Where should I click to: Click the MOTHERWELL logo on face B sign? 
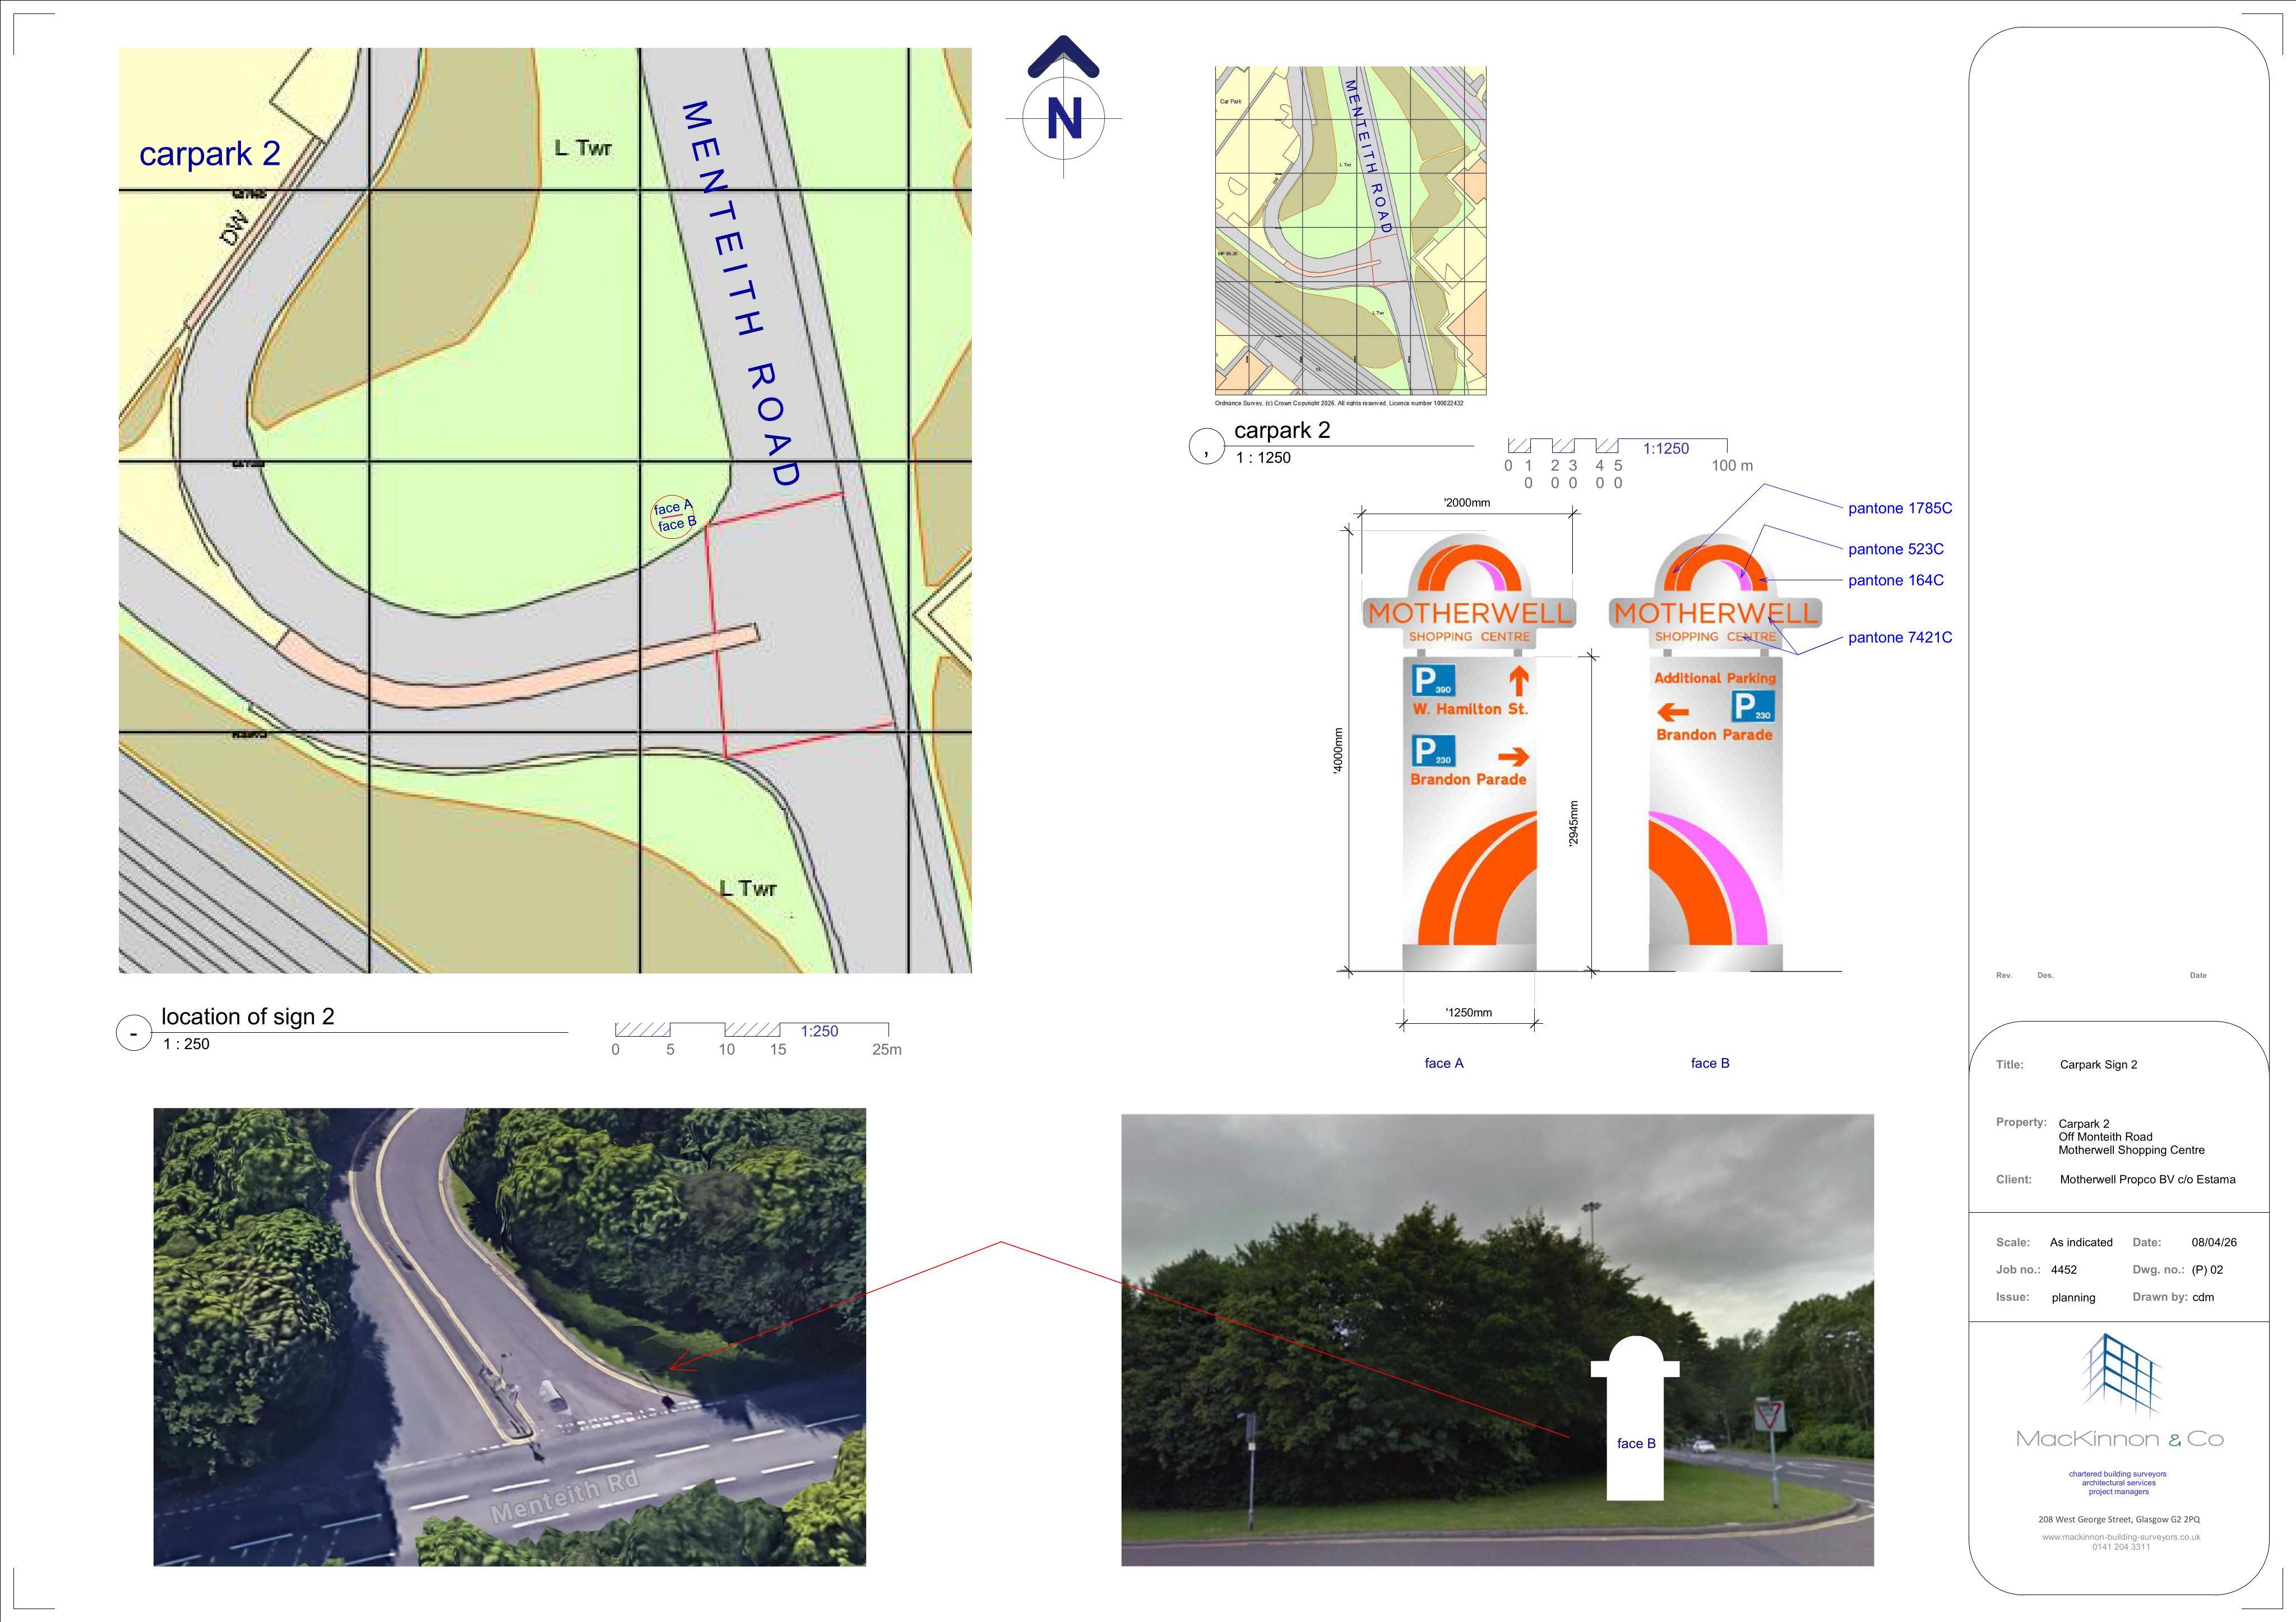pos(1715,613)
